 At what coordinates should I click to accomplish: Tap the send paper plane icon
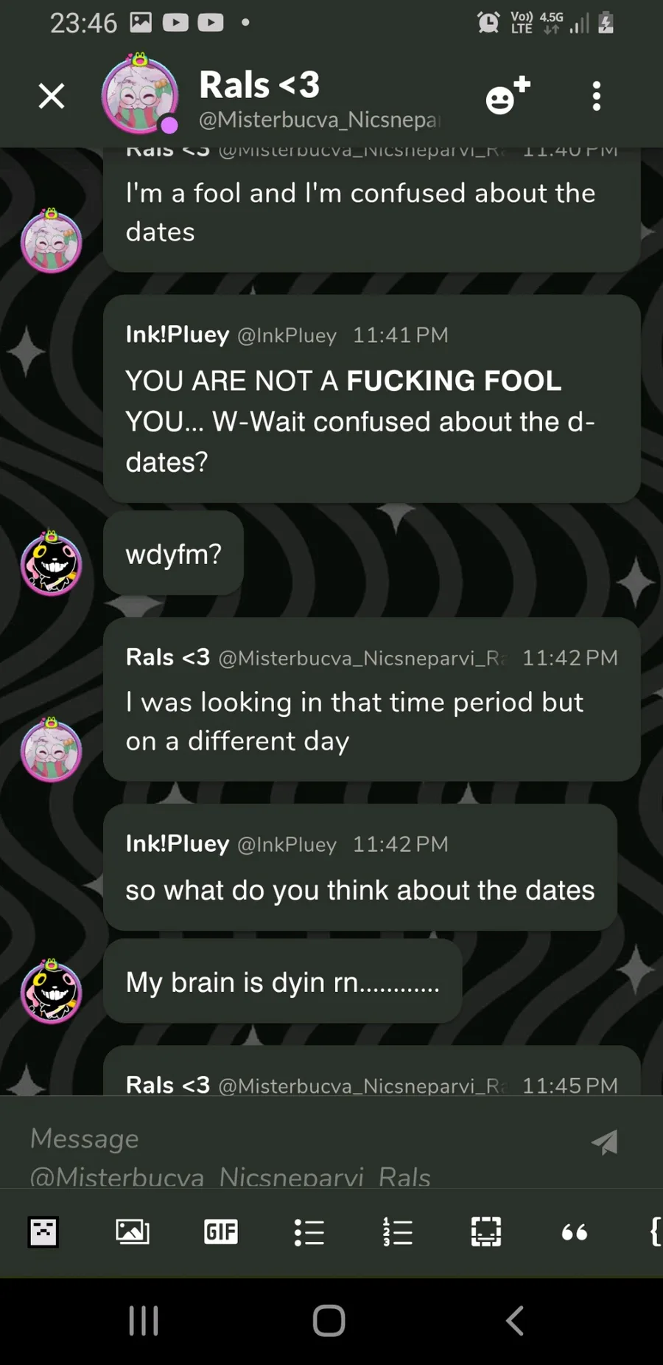(605, 1142)
